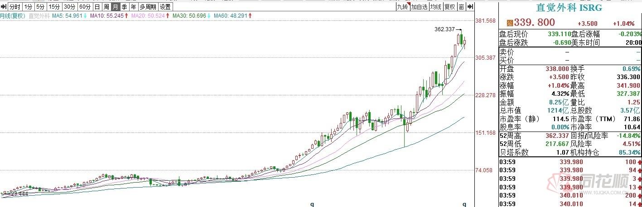Click the 换手 value 0.69%
Screen dimensions: 642x207
[632, 69]
